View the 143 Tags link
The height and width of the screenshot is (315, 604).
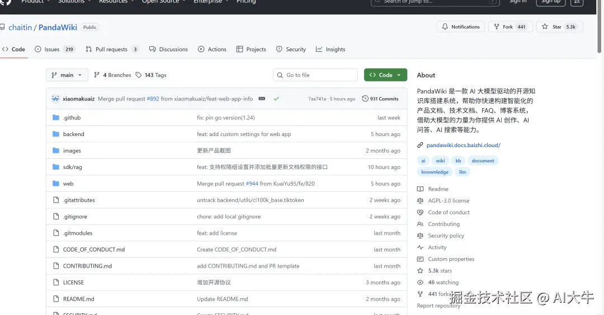pos(151,75)
